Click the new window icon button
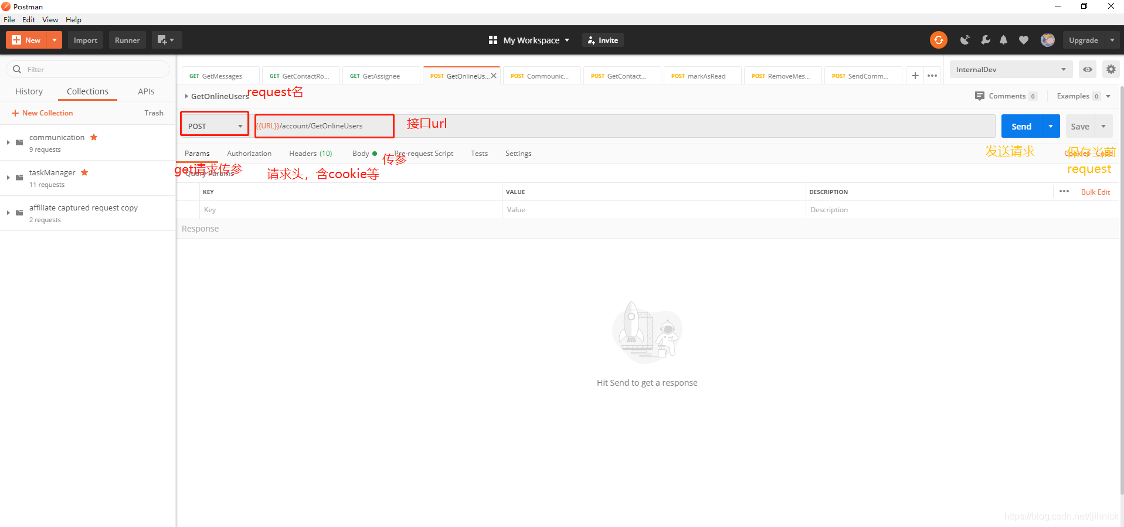 167,40
